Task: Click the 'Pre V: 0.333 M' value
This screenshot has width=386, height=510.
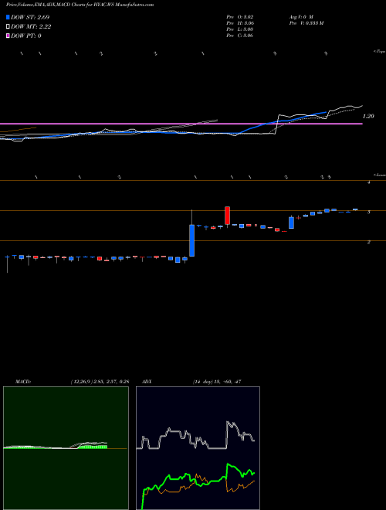Action: (x=306, y=23)
